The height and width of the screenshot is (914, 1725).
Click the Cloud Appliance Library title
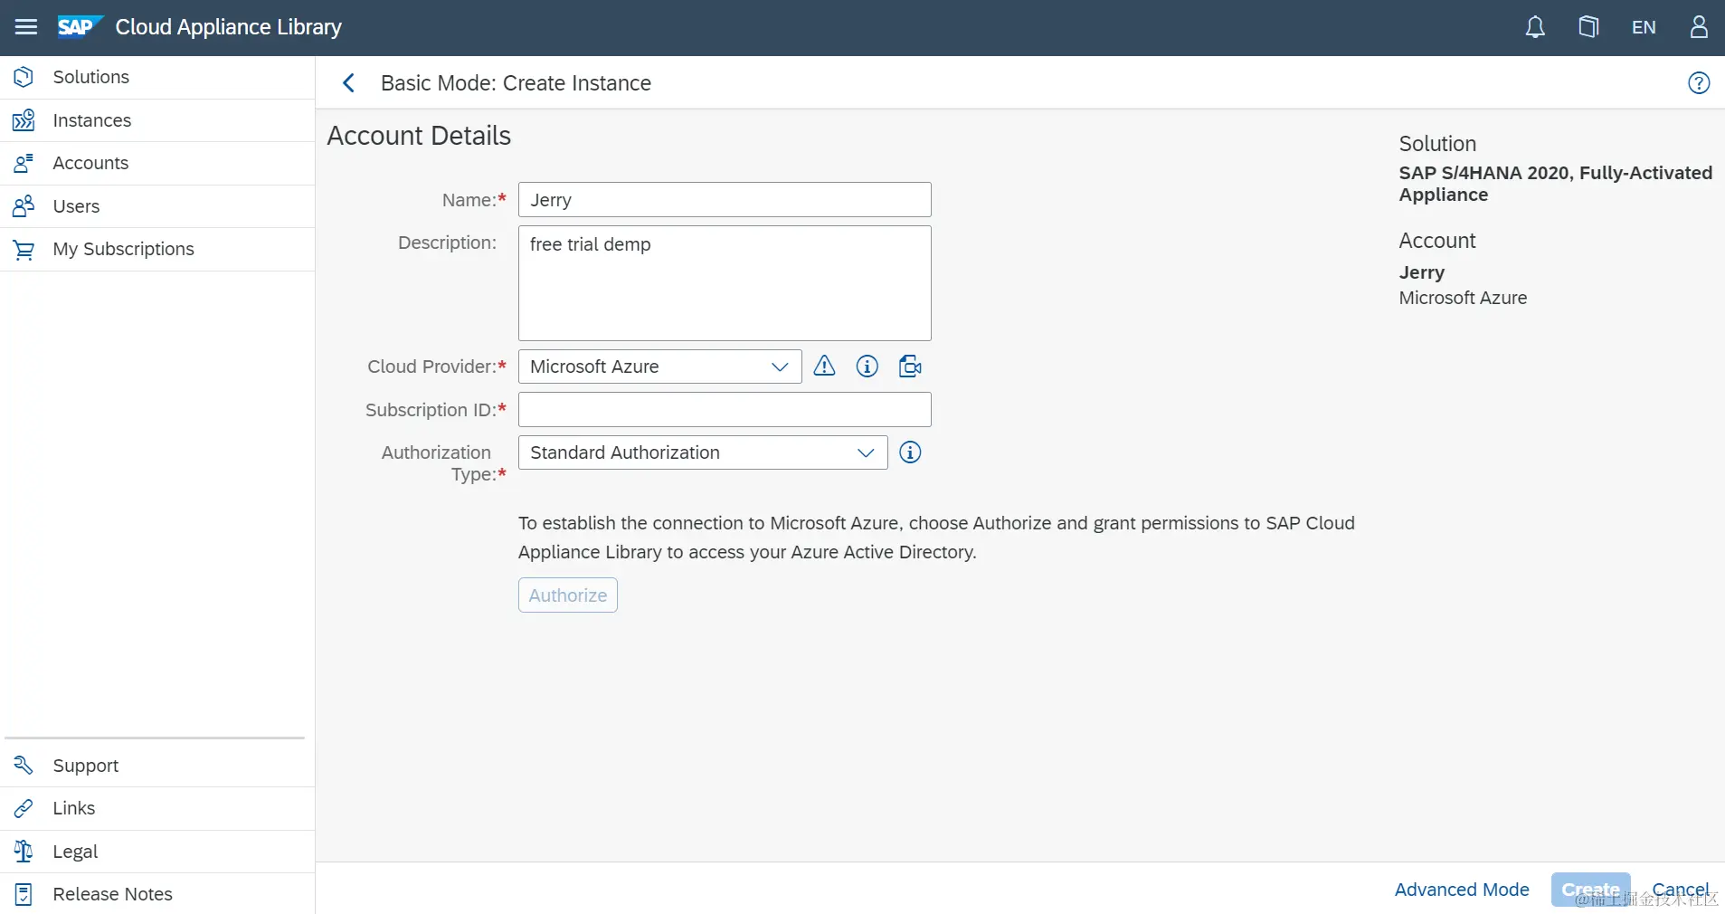coord(229,27)
